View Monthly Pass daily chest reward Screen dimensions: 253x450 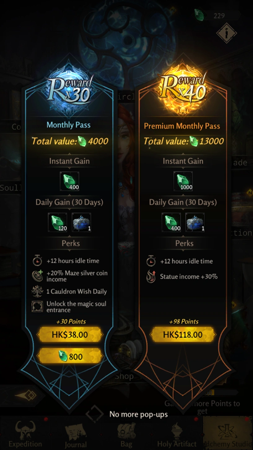pyautogui.click(x=81, y=223)
